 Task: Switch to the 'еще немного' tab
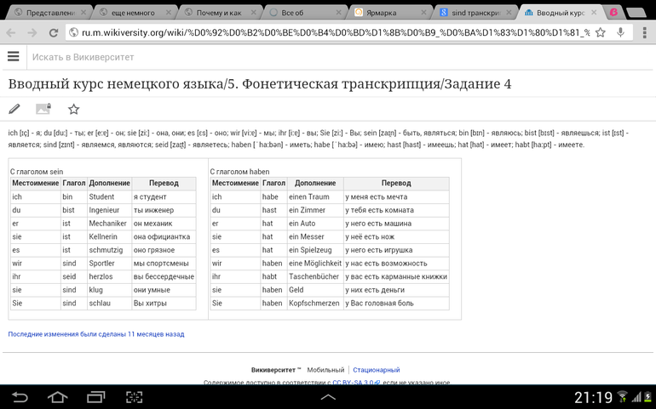132,13
